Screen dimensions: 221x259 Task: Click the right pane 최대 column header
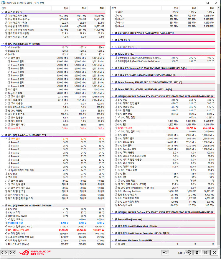point(206,8)
